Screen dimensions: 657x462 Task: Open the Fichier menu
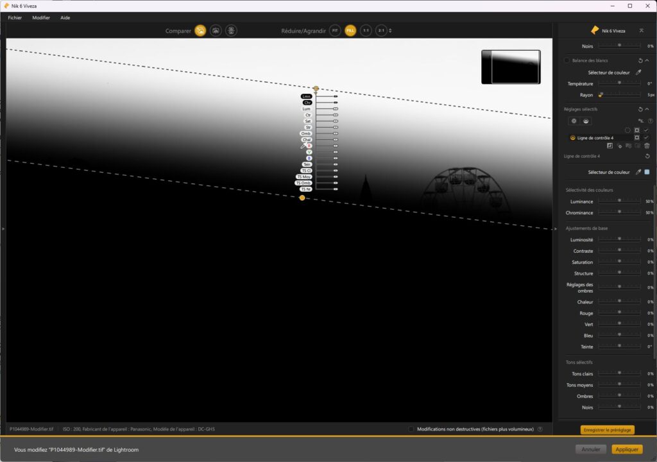coord(15,17)
